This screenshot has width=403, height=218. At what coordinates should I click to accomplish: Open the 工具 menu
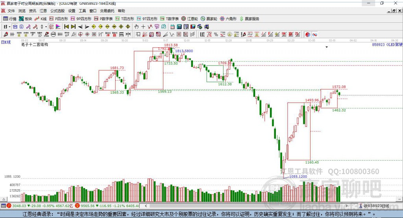coord(82,11)
